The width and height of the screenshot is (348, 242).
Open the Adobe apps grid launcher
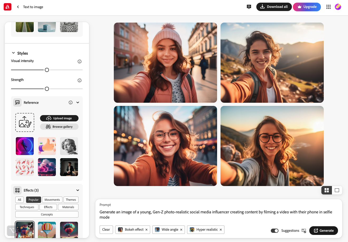[x=328, y=7]
